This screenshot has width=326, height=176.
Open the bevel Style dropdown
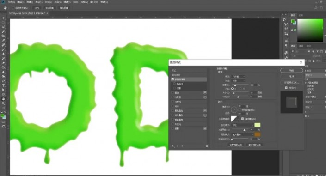(238, 77)
